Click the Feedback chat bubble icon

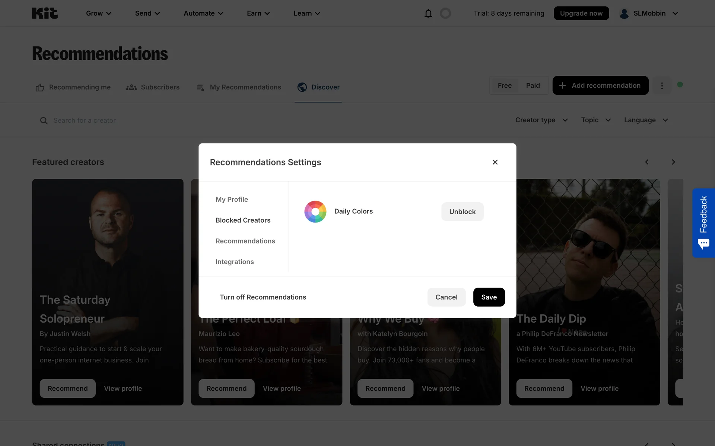703,244
